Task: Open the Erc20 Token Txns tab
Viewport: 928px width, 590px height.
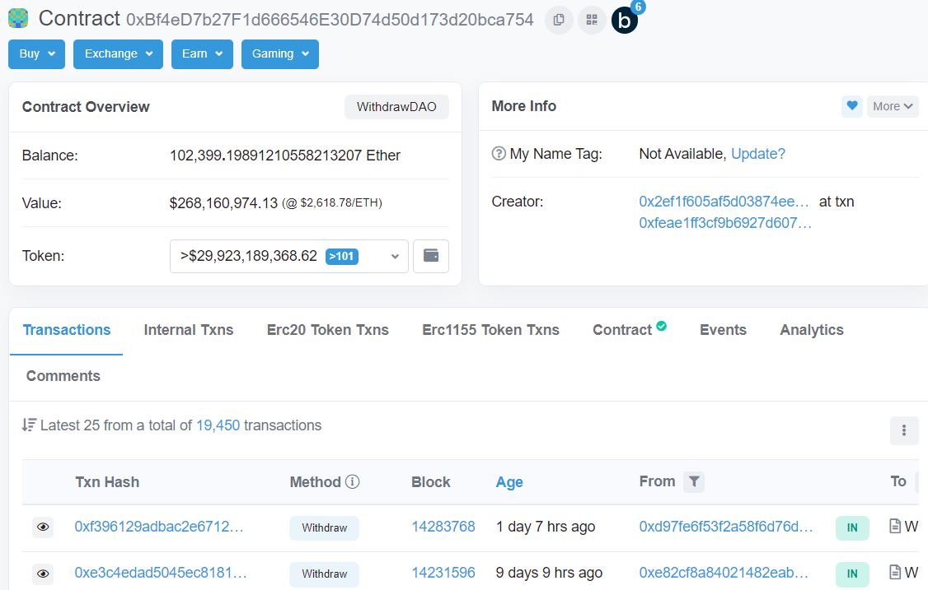Action: coord(327,330)
